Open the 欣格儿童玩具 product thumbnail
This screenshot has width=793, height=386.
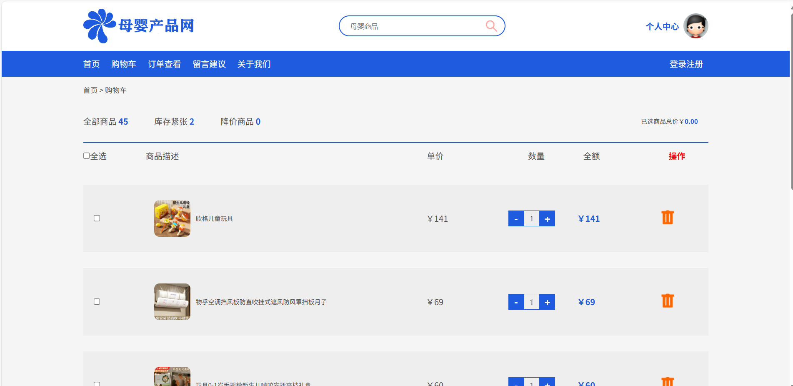[x=172, y=218]
